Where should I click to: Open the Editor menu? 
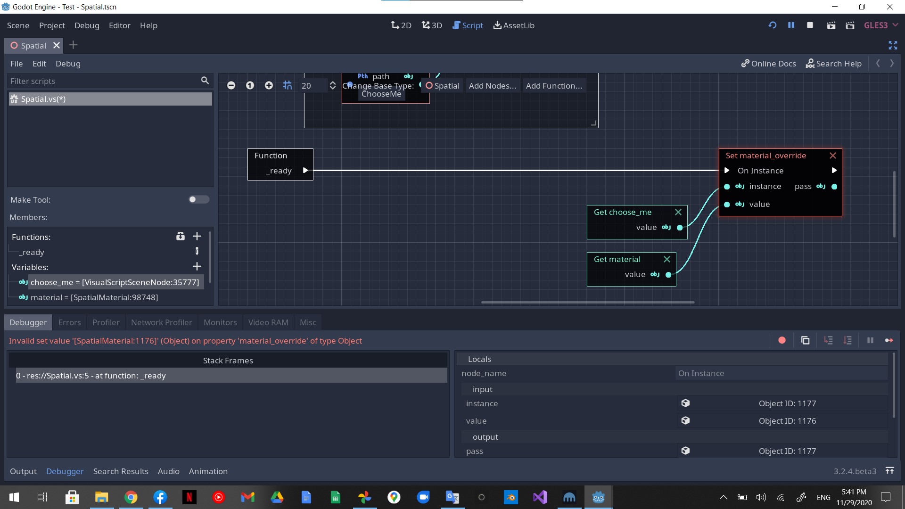119,25
